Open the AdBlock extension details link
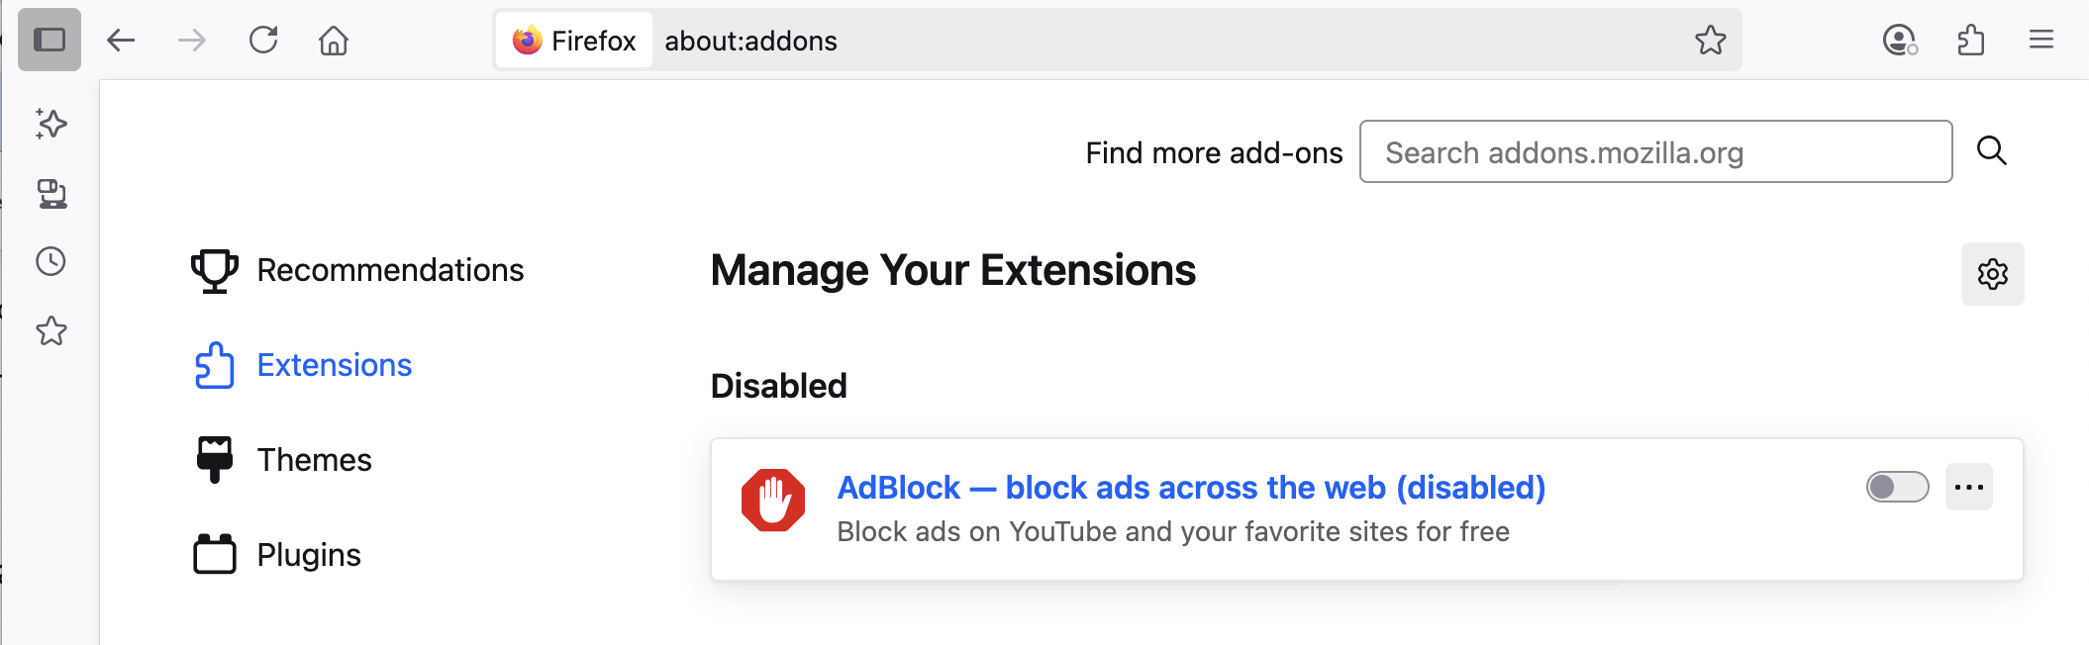This screenshot has width=2089, height=645. [x=1189, y=487]
